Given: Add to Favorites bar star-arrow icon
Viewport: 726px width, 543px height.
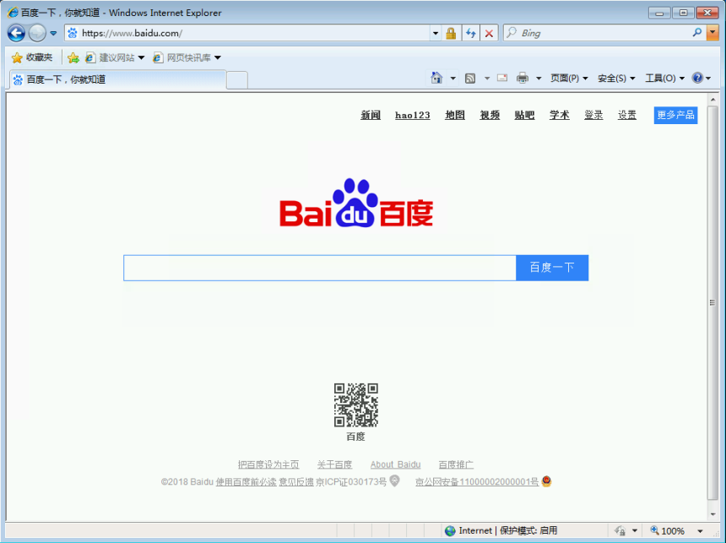Looking at the screenshot, I should tap(73, 57).
